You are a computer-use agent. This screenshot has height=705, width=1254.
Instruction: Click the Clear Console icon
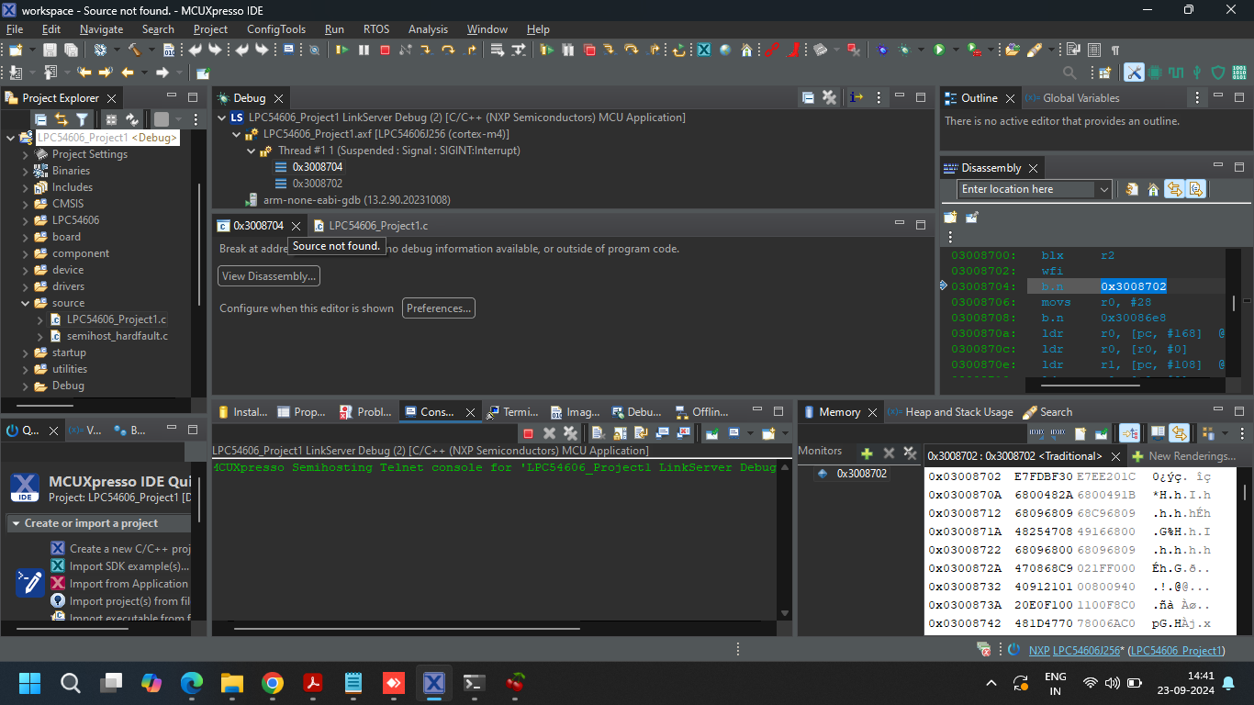click(599, 432)
